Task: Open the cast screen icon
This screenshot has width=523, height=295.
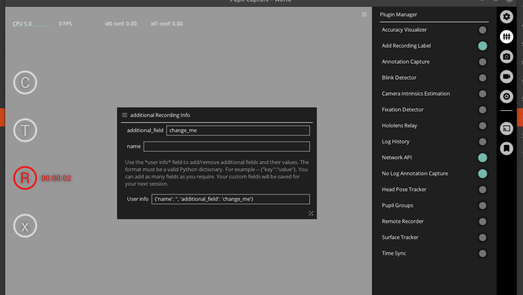Action: click(507, 129)
